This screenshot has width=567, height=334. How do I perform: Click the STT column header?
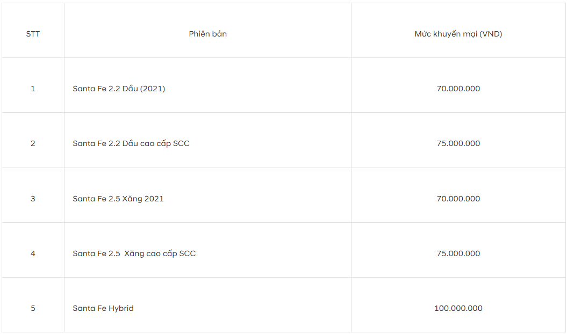33,34
